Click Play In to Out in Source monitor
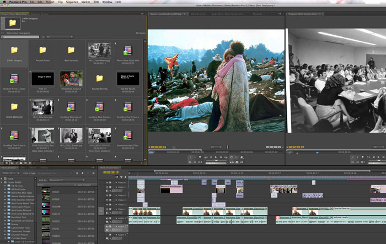 click(200, 162)
